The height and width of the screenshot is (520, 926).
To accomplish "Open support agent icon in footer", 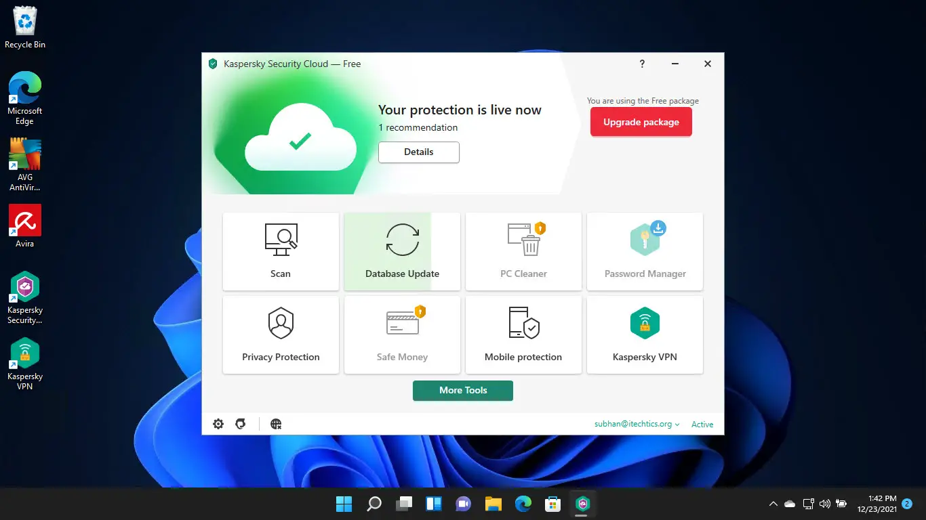I will click(240, 424).
